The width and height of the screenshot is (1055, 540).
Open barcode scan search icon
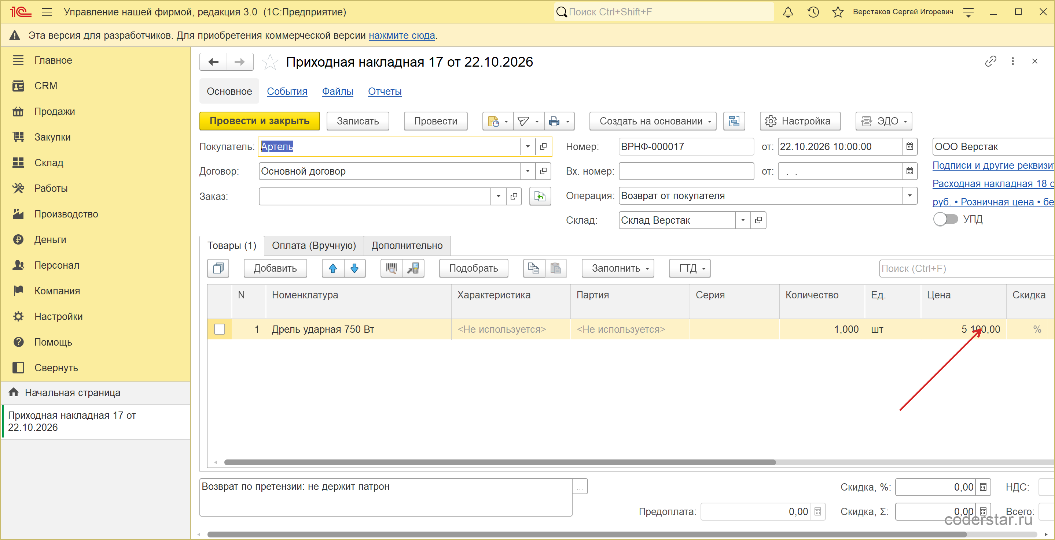click(392, 268)
